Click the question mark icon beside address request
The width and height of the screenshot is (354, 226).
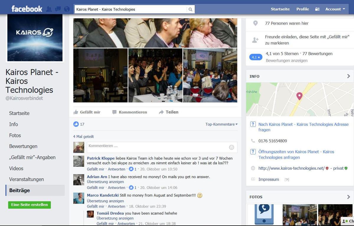pyautogui.click(x=253, y=124)
